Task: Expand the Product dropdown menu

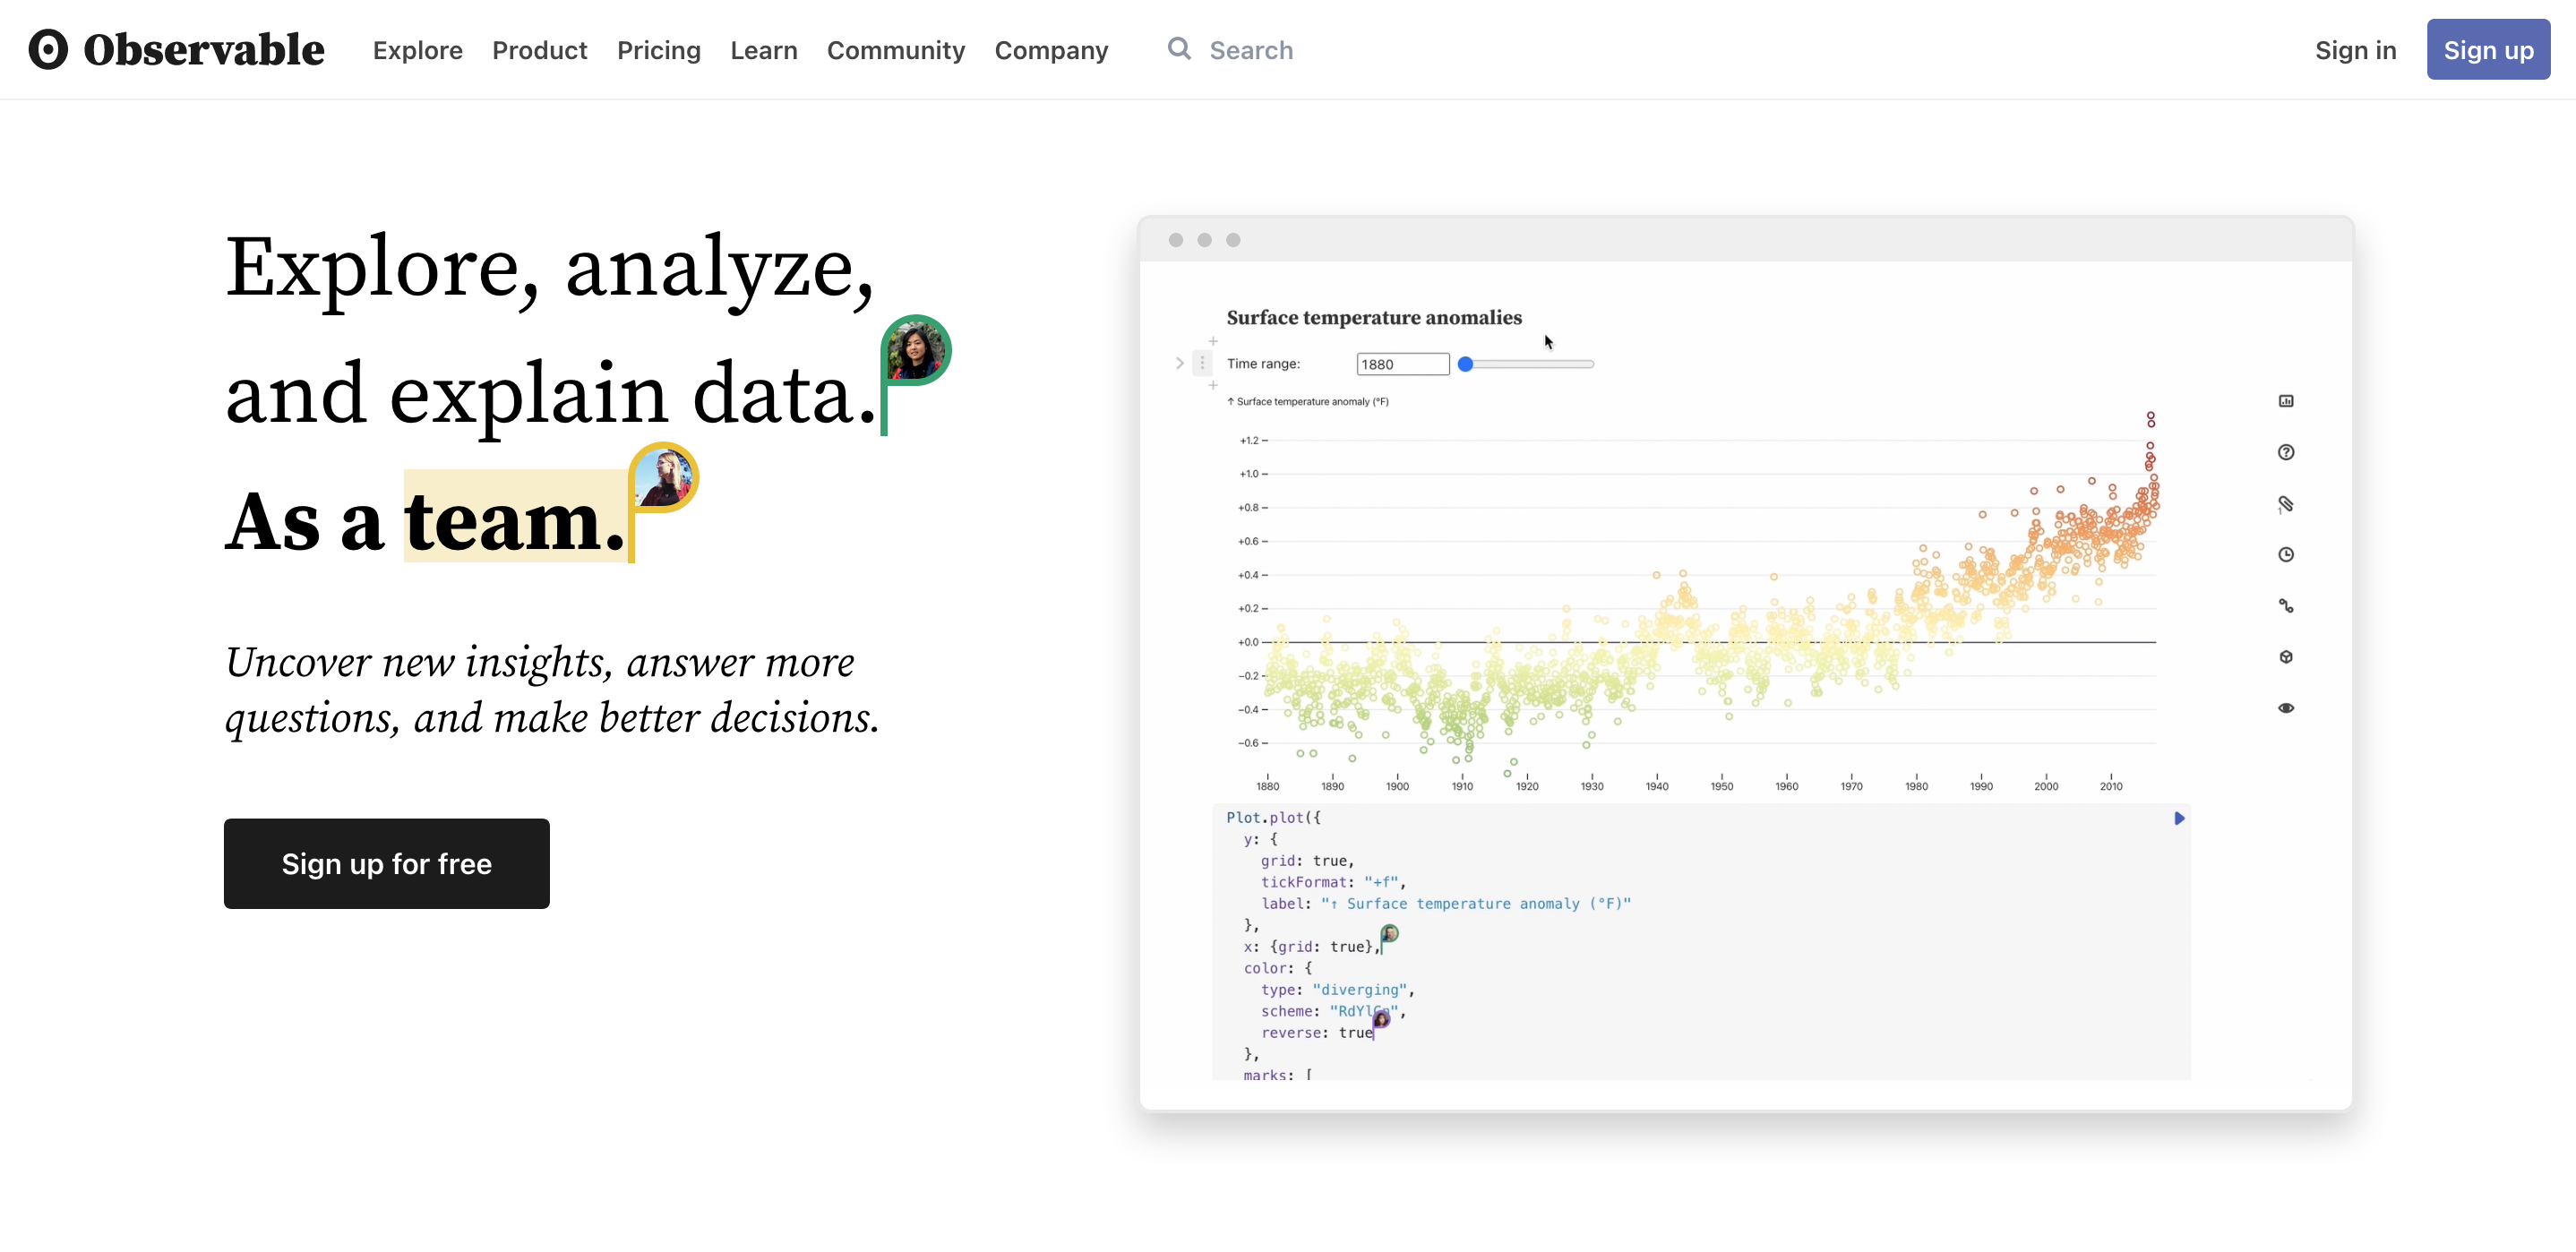Action: (x=539, y=49)
